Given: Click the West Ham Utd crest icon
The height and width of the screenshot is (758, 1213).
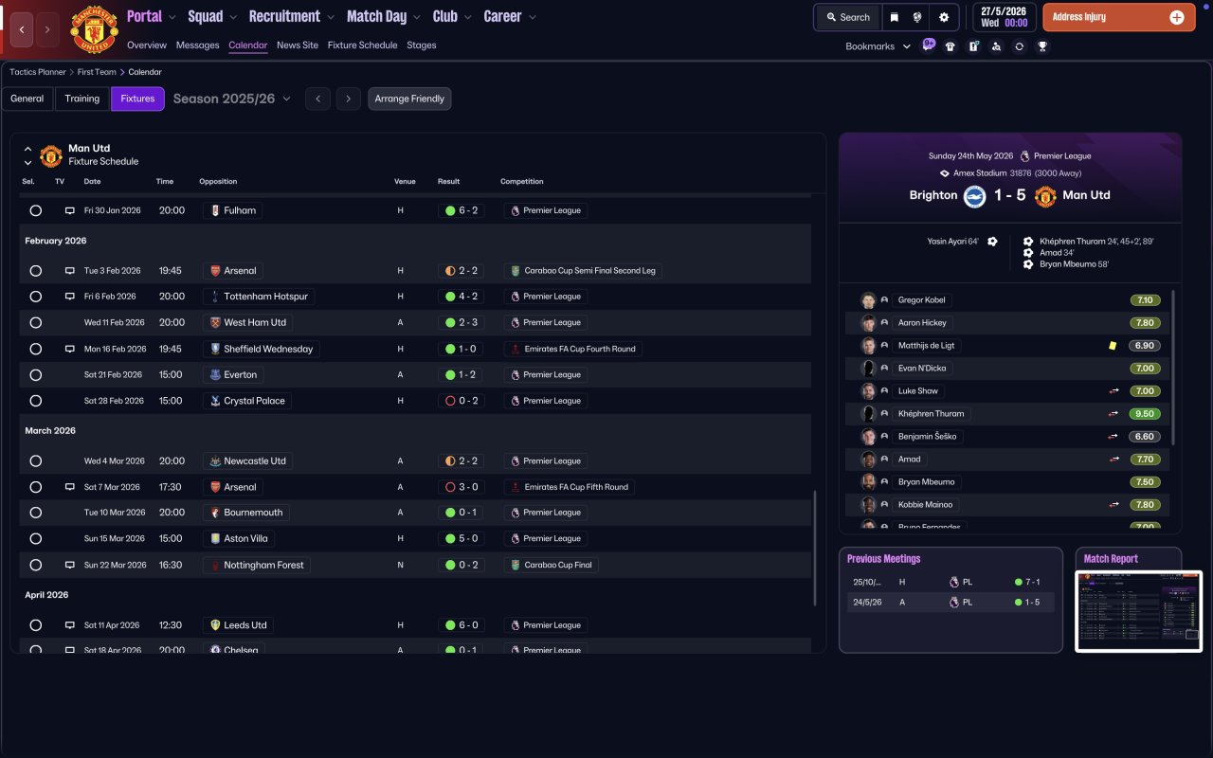Looking at the screenshot, I should (215, 323).
